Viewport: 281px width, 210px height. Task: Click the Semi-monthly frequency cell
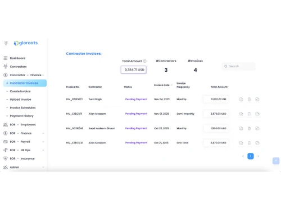185,114
